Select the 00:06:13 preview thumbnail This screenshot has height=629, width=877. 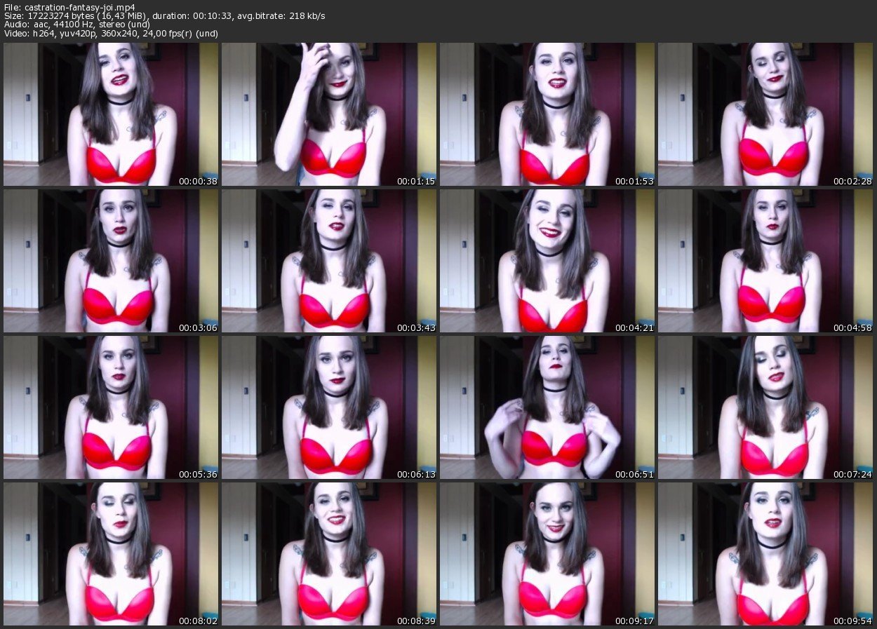[x=328, y=407]
